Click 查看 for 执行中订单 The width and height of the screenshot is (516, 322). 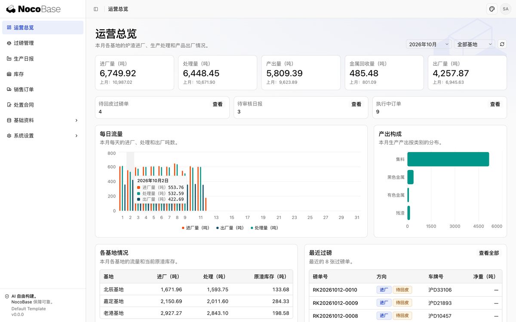495,104
